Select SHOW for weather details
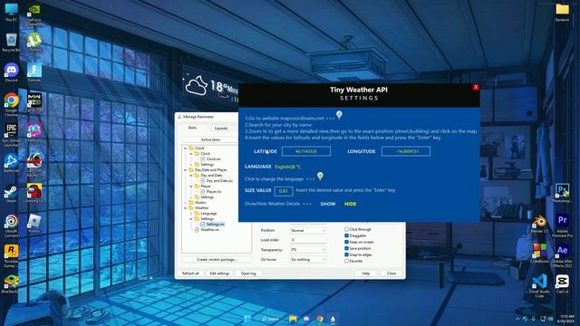 pyautogui.click(x=328, y=204)
